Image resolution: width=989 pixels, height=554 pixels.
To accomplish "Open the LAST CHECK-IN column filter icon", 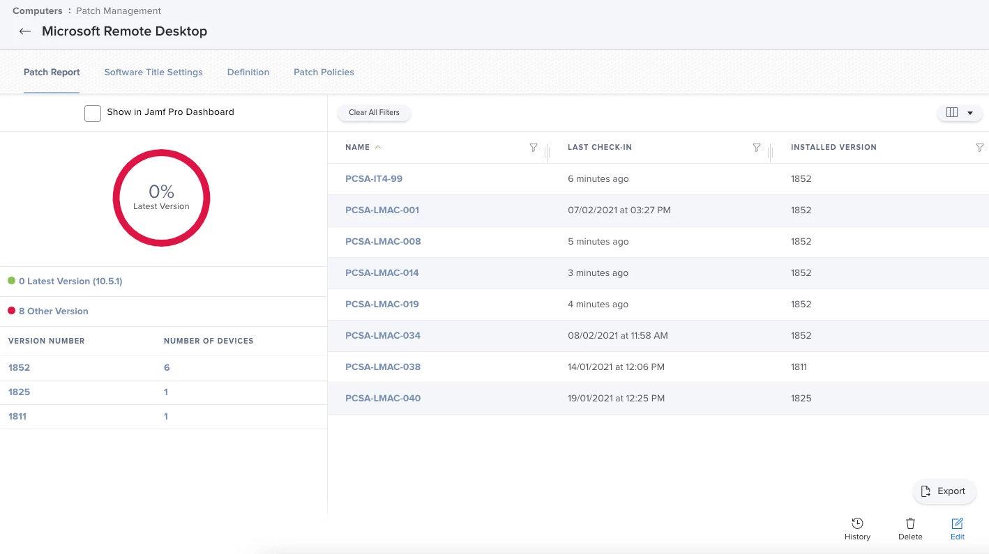I will pos(757,148).
